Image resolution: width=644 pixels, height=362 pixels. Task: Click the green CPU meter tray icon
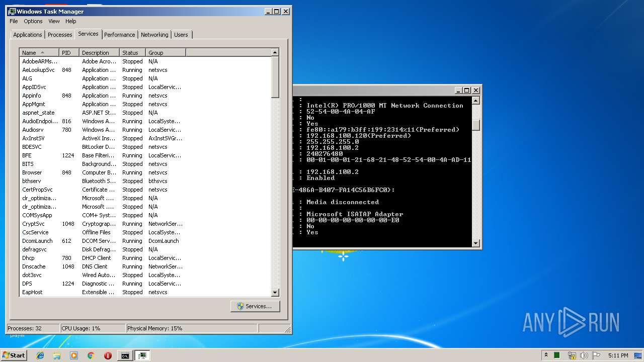[557, 355]
